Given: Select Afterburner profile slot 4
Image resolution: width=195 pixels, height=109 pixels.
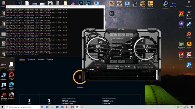Looking at the screenshot, I should pos(147,67).
